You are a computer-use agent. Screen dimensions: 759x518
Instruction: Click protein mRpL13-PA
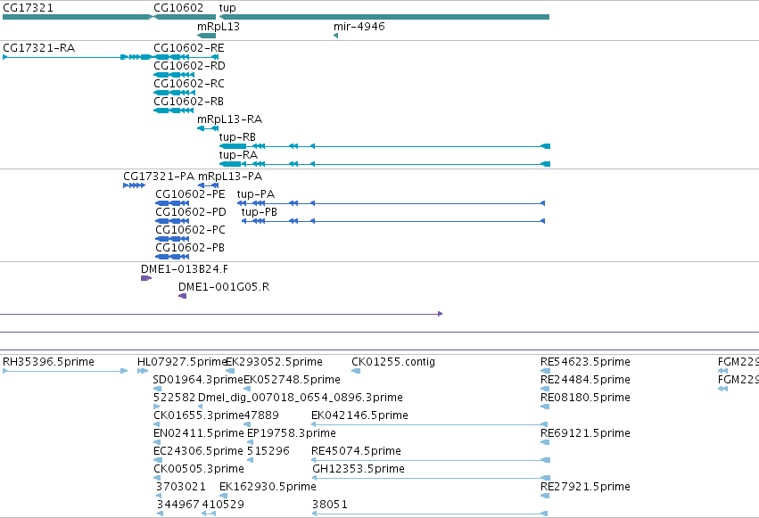[230, 177]
